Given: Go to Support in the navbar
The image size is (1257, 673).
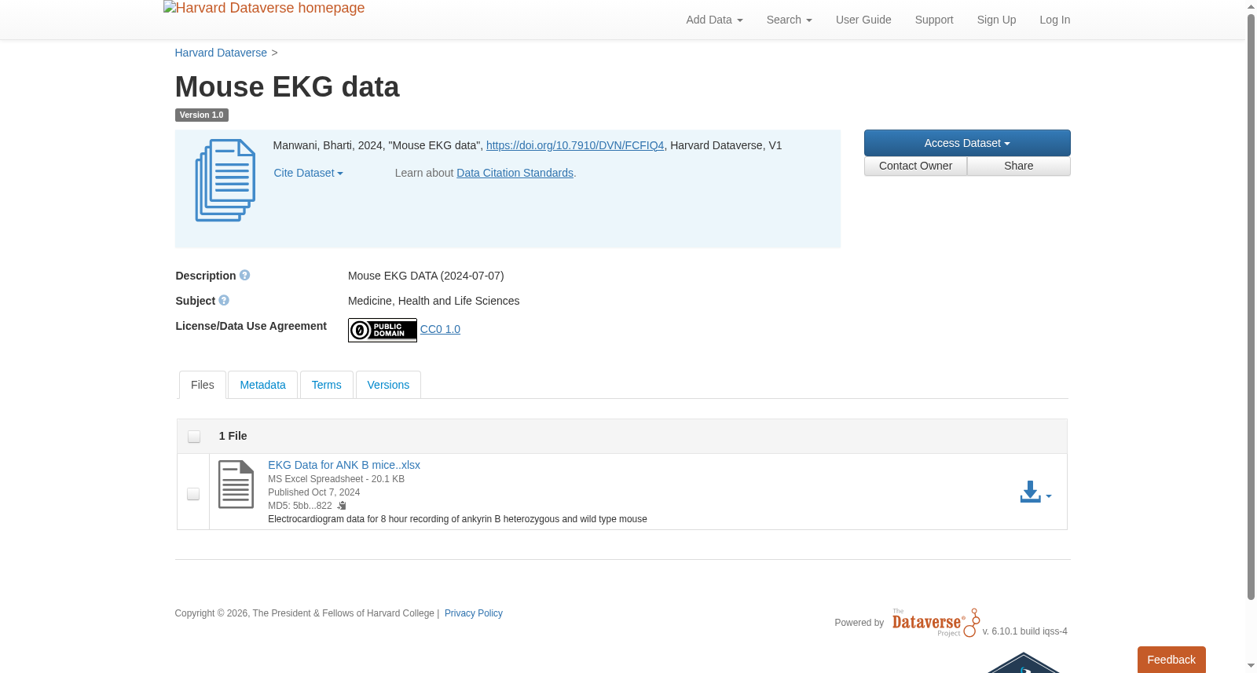Looking at the screenshot, I should click(x=934, y=20).
